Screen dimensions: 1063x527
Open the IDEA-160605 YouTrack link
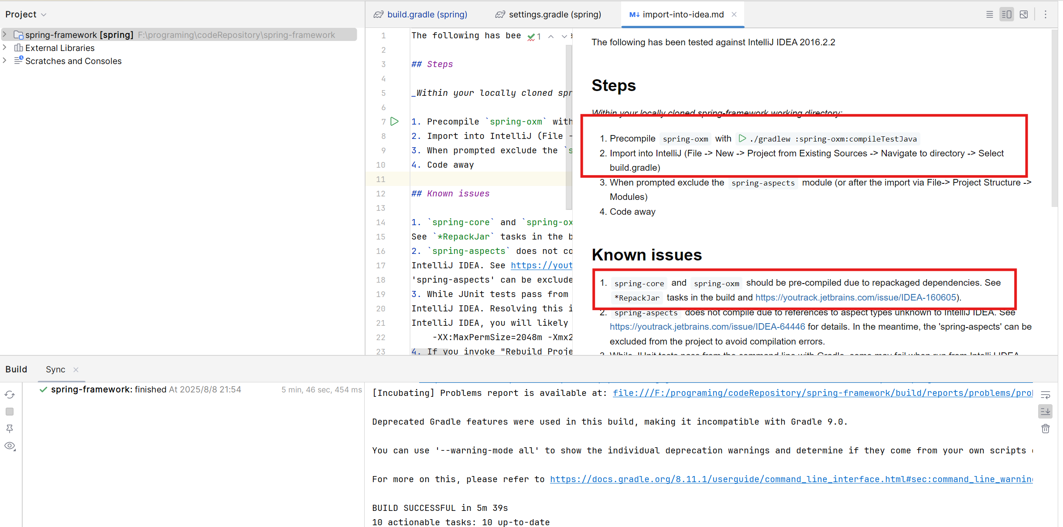(855, 297)
